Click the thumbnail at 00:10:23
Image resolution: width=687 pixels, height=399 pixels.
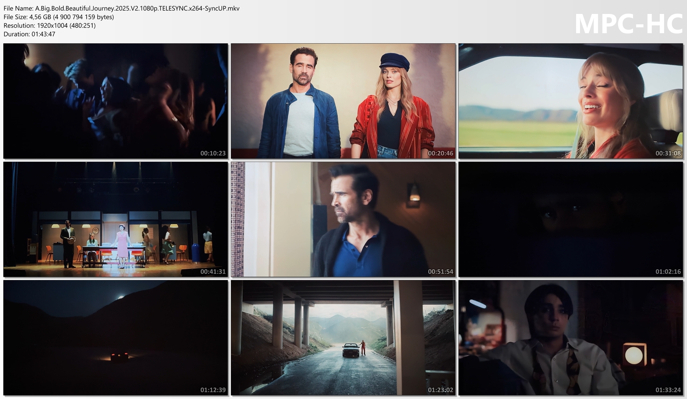(x=116, y=101)
